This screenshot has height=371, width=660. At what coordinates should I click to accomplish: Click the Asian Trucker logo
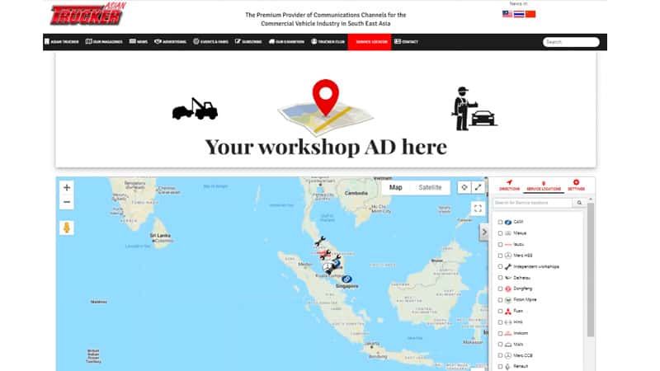(86, 14)
